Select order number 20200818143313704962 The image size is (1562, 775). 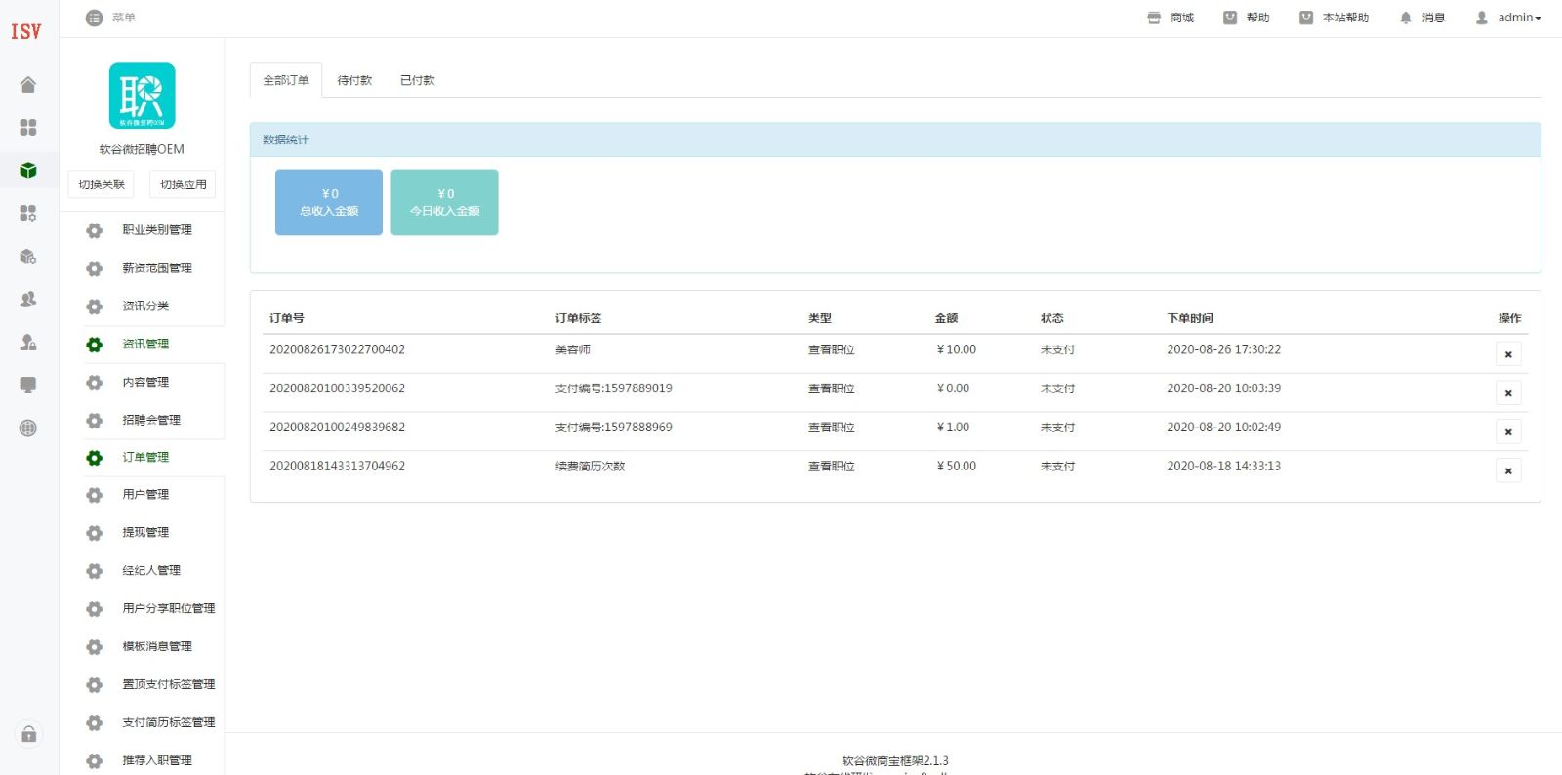(x=337, y=467)
